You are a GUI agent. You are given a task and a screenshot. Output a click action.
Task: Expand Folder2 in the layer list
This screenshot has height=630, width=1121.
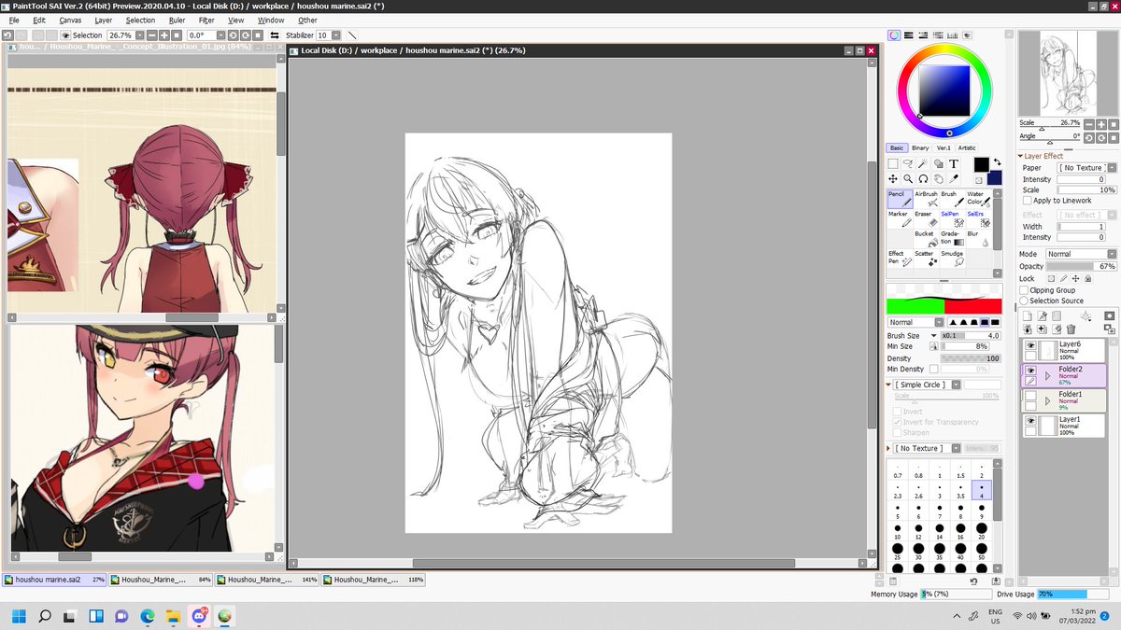coord(1047,375)
